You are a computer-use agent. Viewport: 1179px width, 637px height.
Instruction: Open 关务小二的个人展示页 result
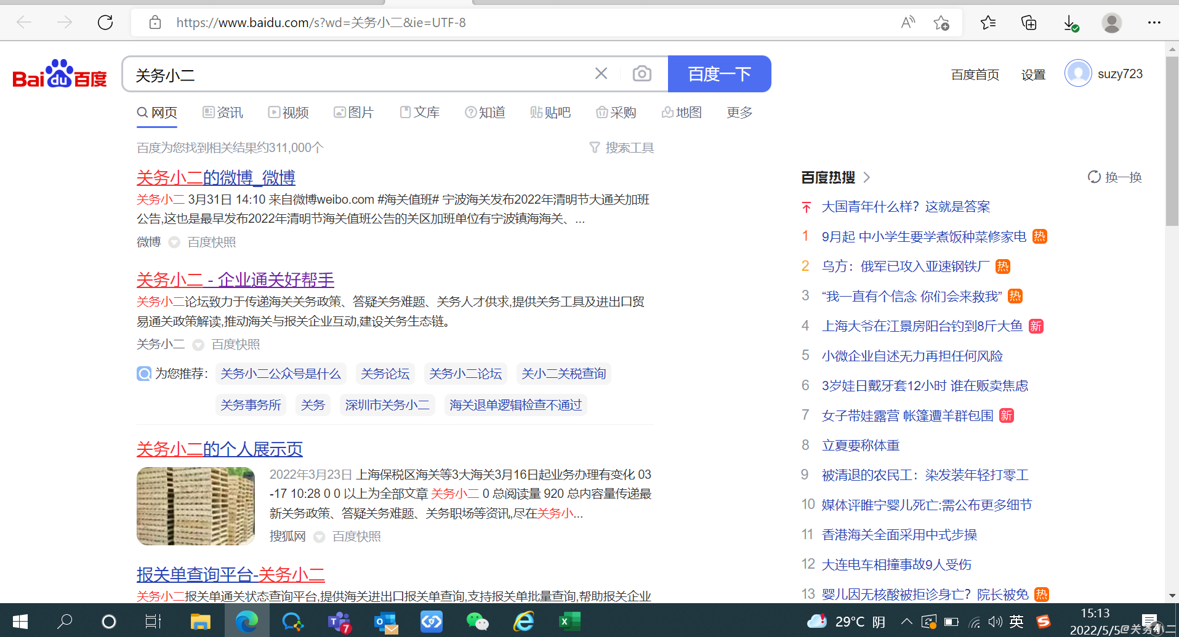[220, 449]
